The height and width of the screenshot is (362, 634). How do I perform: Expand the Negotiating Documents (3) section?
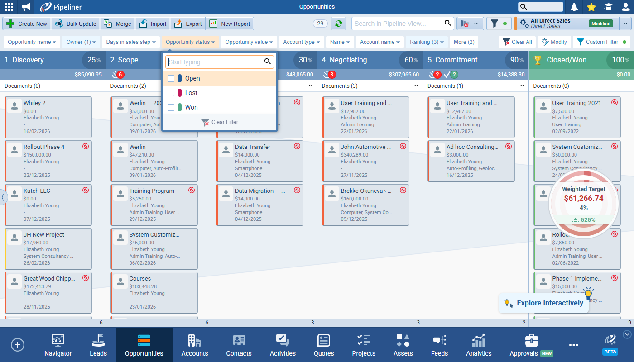[x=416, y=86]
